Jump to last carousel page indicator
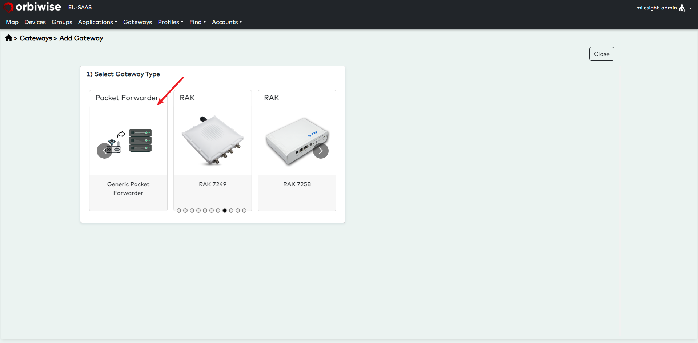The height and width of the screenshot is (343, 698). click(244, 211)
